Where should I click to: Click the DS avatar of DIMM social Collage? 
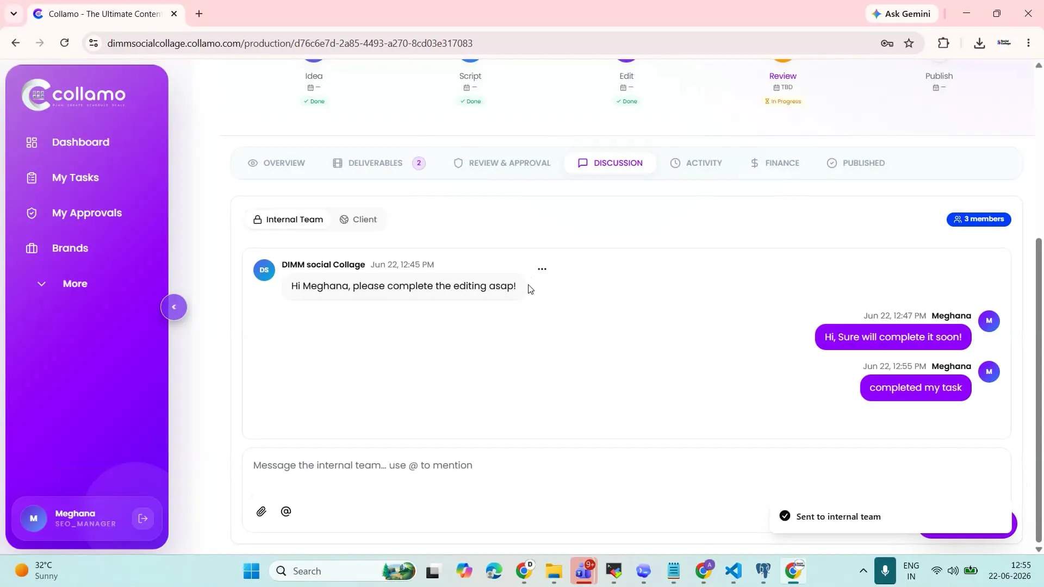point(264,270)
